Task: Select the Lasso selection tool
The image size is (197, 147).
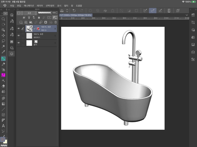Action: click(x=3, y=41)
